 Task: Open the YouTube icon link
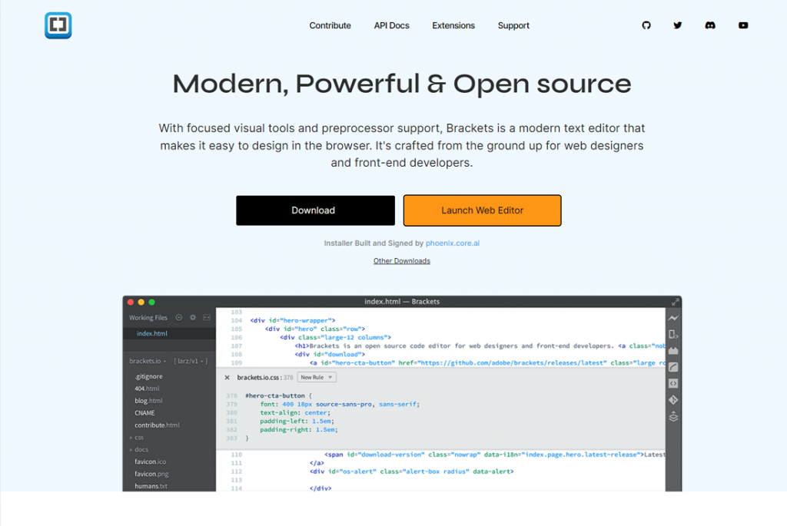(743, 25)
